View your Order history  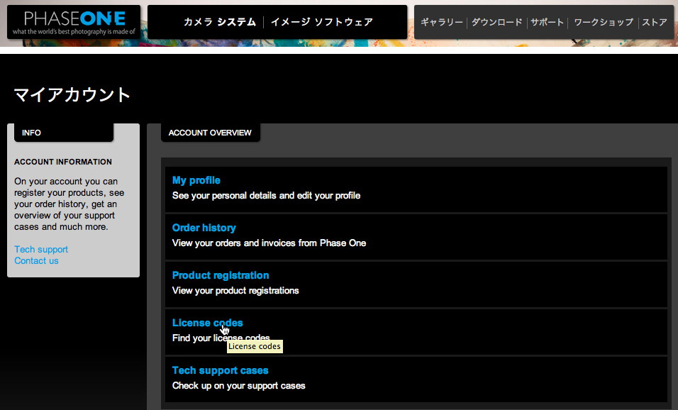tap(204, 228)
